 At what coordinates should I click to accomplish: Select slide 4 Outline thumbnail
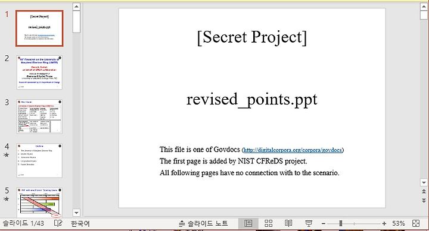(39, 160)
